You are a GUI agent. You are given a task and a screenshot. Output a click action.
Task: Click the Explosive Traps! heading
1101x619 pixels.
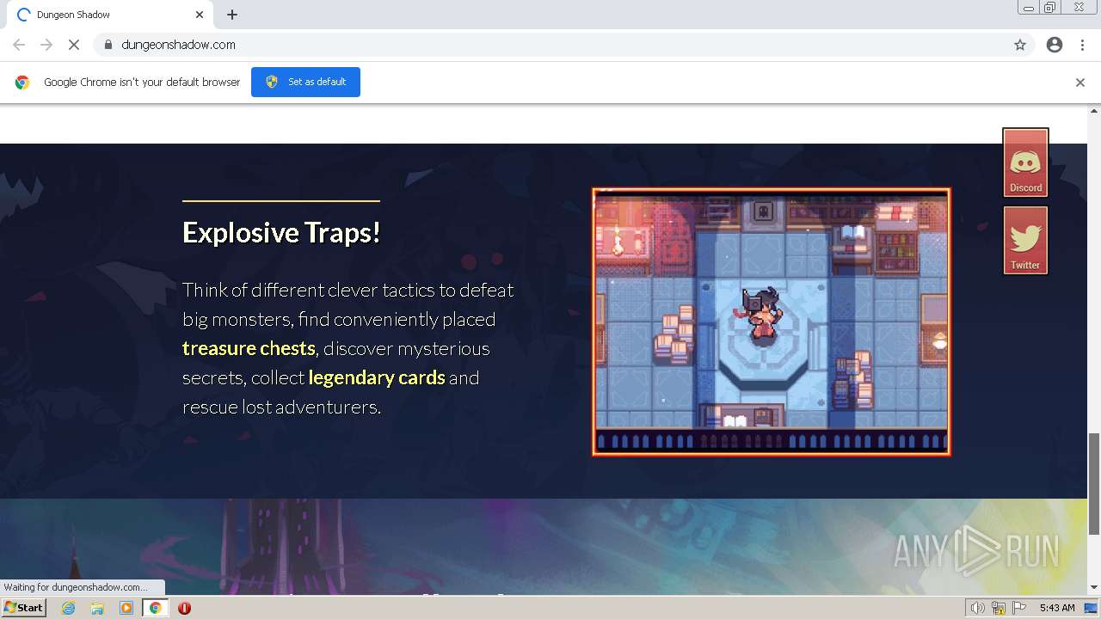pyautogui.click(x=281, y=232)
